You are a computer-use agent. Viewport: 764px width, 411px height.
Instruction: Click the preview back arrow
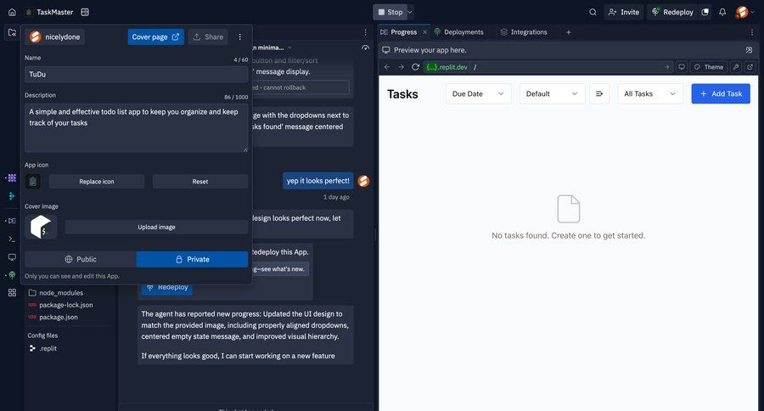coord(387,67)
